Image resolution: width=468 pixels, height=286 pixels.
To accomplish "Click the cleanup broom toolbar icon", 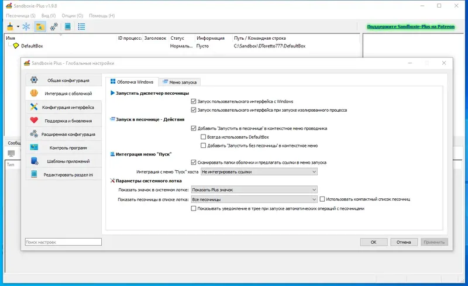I will [10, 26].
